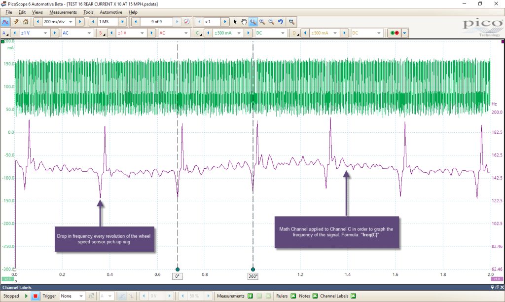This screenshot has width=505, height=302.
Task: Open the Measurements menu
Action: click(x=63, y=12)
